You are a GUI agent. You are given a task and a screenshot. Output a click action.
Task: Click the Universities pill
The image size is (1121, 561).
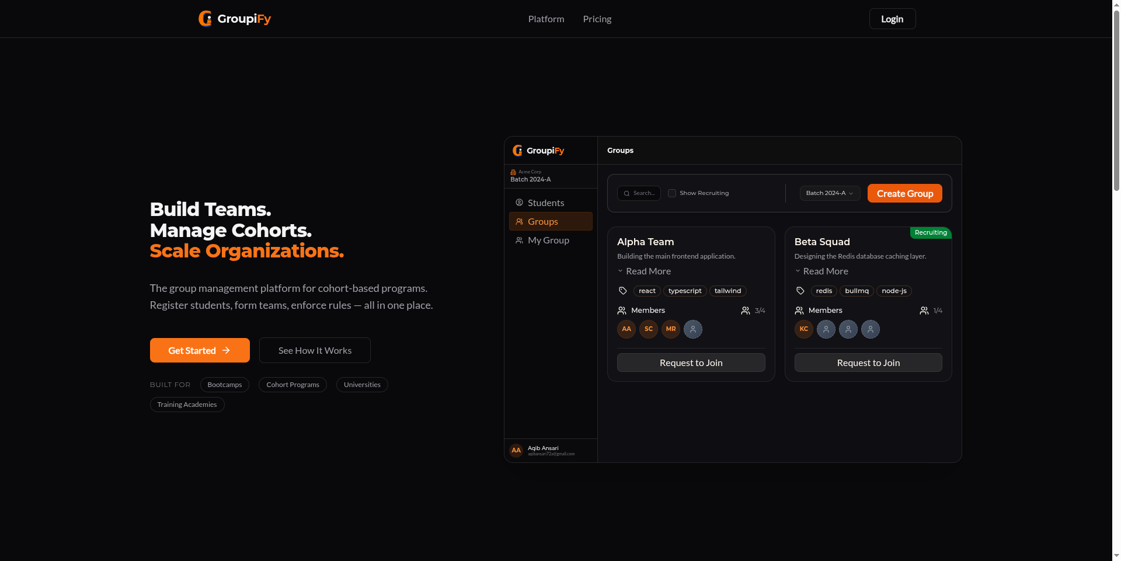(362, 385)
